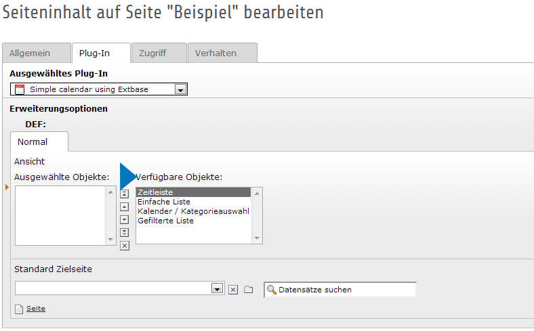
Task: Remove selected object from Ausgewählte Objekte
Action: coord(124,246)
